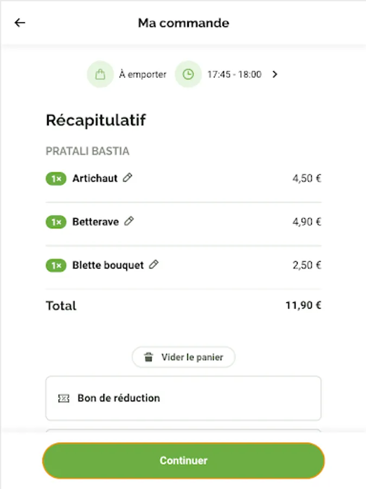Tap the shopping bag takeaway icon
Viewport: 366px width, 489px height.
pos(100,75)
